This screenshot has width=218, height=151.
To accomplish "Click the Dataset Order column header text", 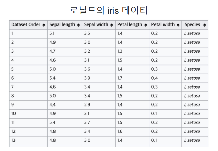I will 26,24.
